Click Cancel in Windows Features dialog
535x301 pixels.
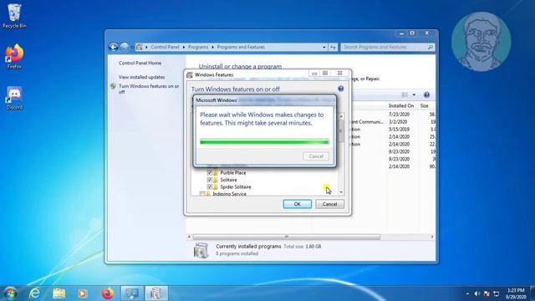[329, 204]
